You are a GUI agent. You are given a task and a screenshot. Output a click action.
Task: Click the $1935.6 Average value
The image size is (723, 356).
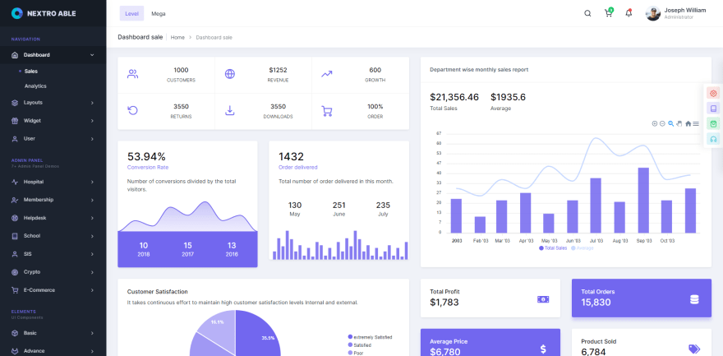[508, 97]
